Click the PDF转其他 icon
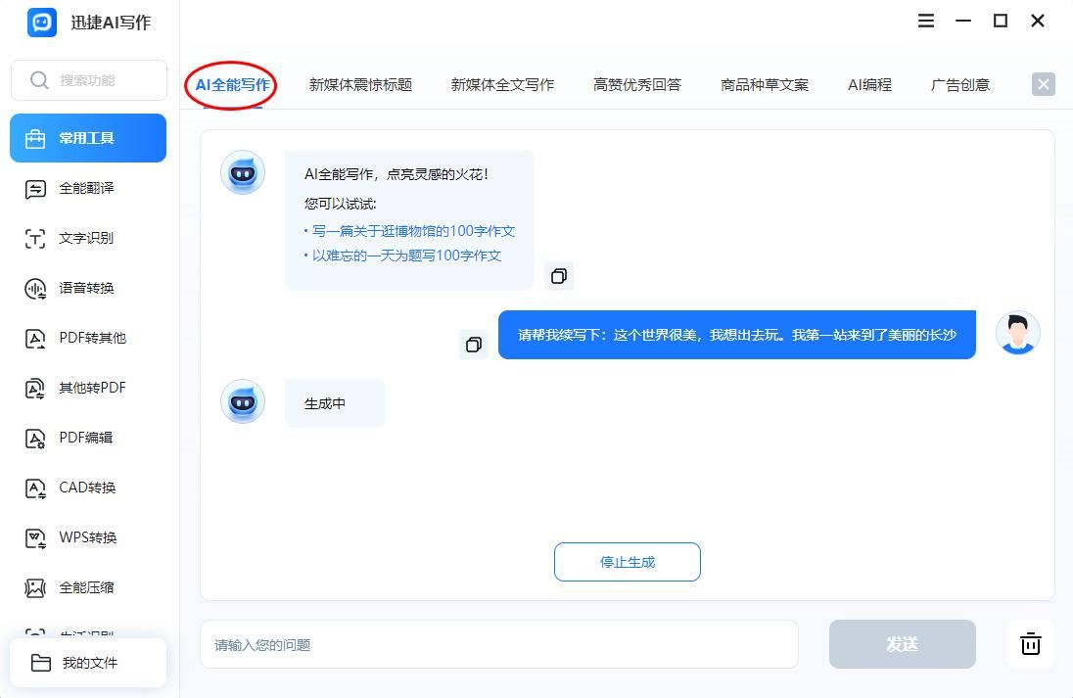Screen dimensions: 1073x698 click(x=35, y=339)
